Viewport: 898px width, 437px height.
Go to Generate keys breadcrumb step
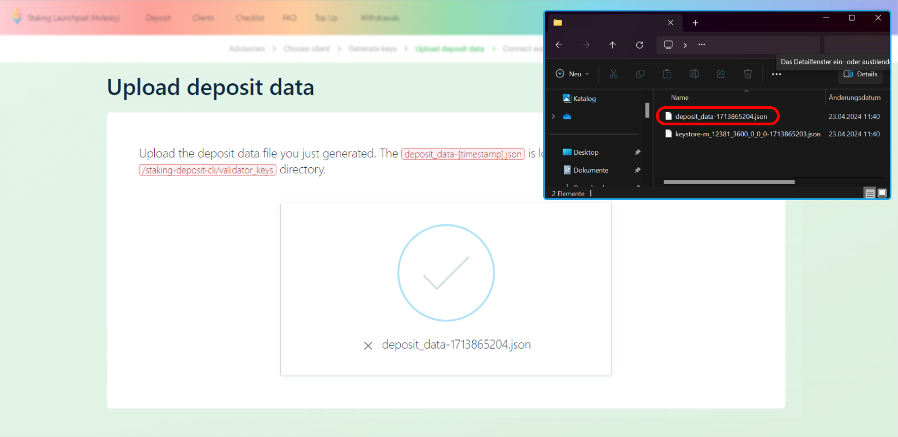(373, 48)
